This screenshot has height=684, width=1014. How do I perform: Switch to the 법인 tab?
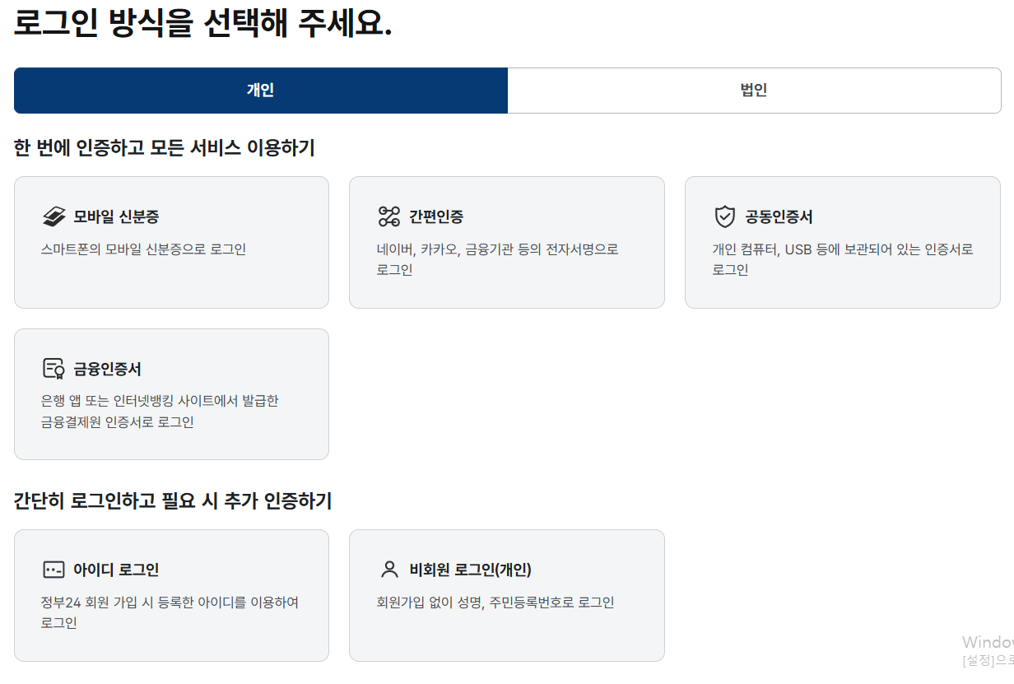click(754, 90)
